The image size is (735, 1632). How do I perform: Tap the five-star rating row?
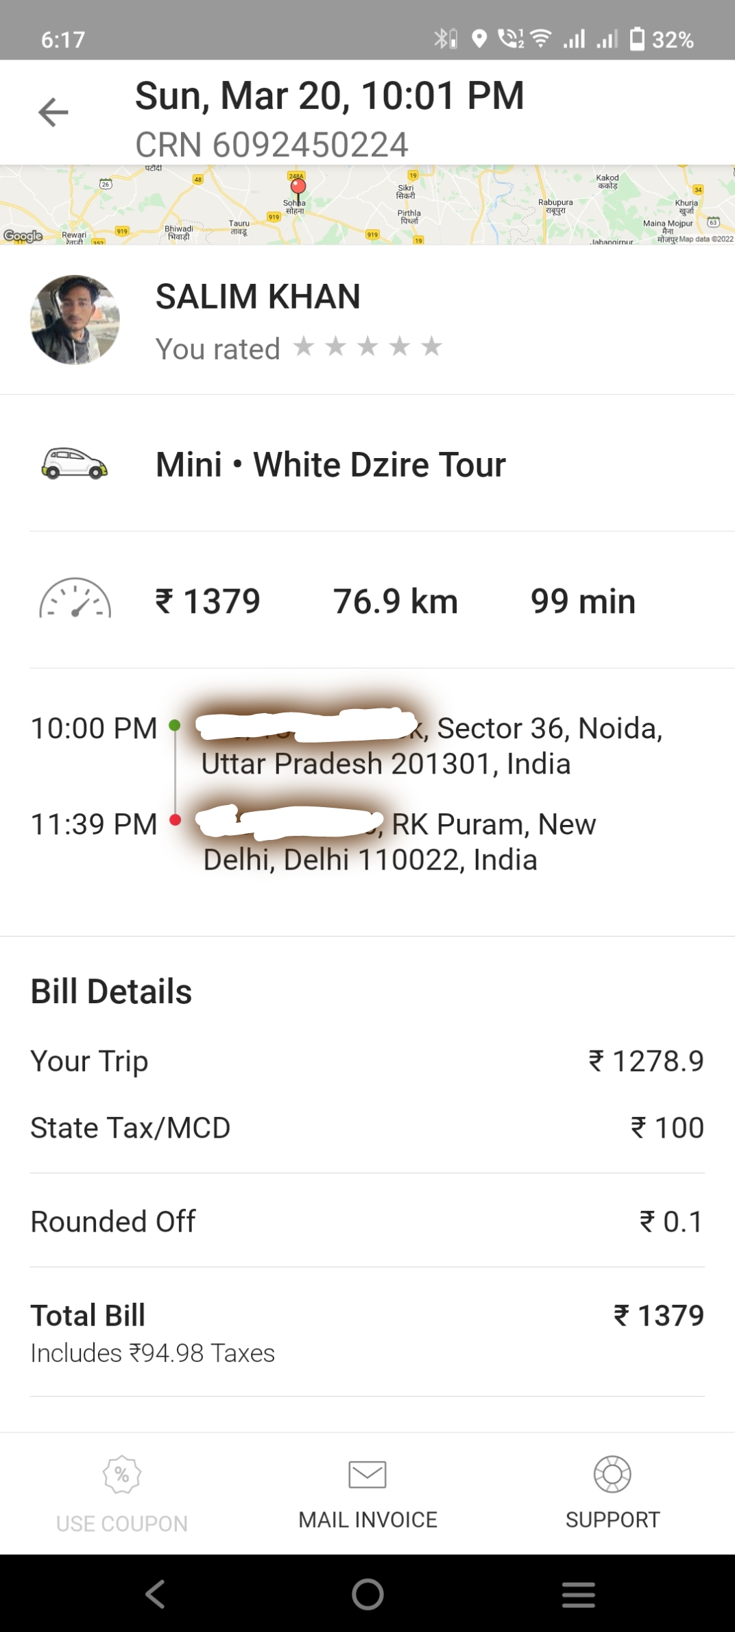point(367,347)
